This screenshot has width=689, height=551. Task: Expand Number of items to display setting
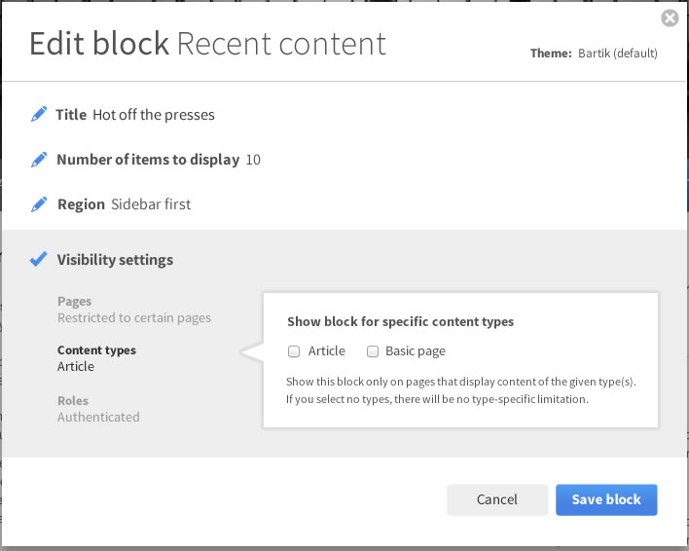tap(148, 160)
